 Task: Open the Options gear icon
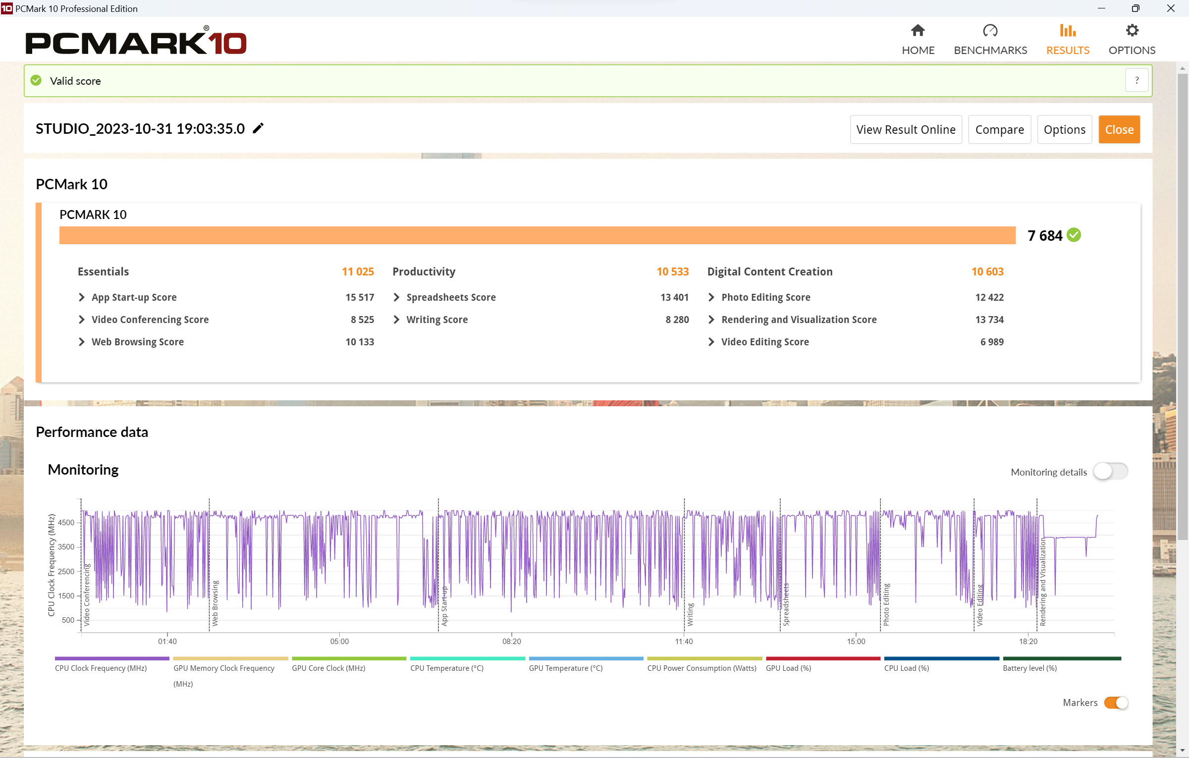point(1132,31)
